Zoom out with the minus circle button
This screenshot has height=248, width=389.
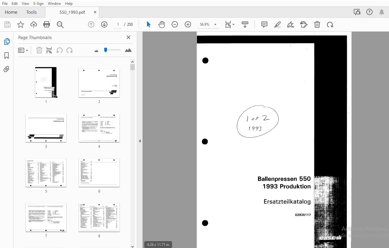point(175,24)
